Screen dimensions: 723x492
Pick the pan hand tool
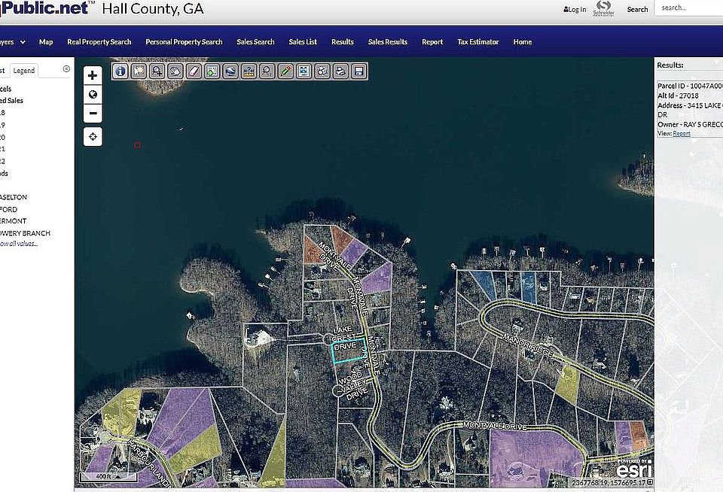coord(175,71)
